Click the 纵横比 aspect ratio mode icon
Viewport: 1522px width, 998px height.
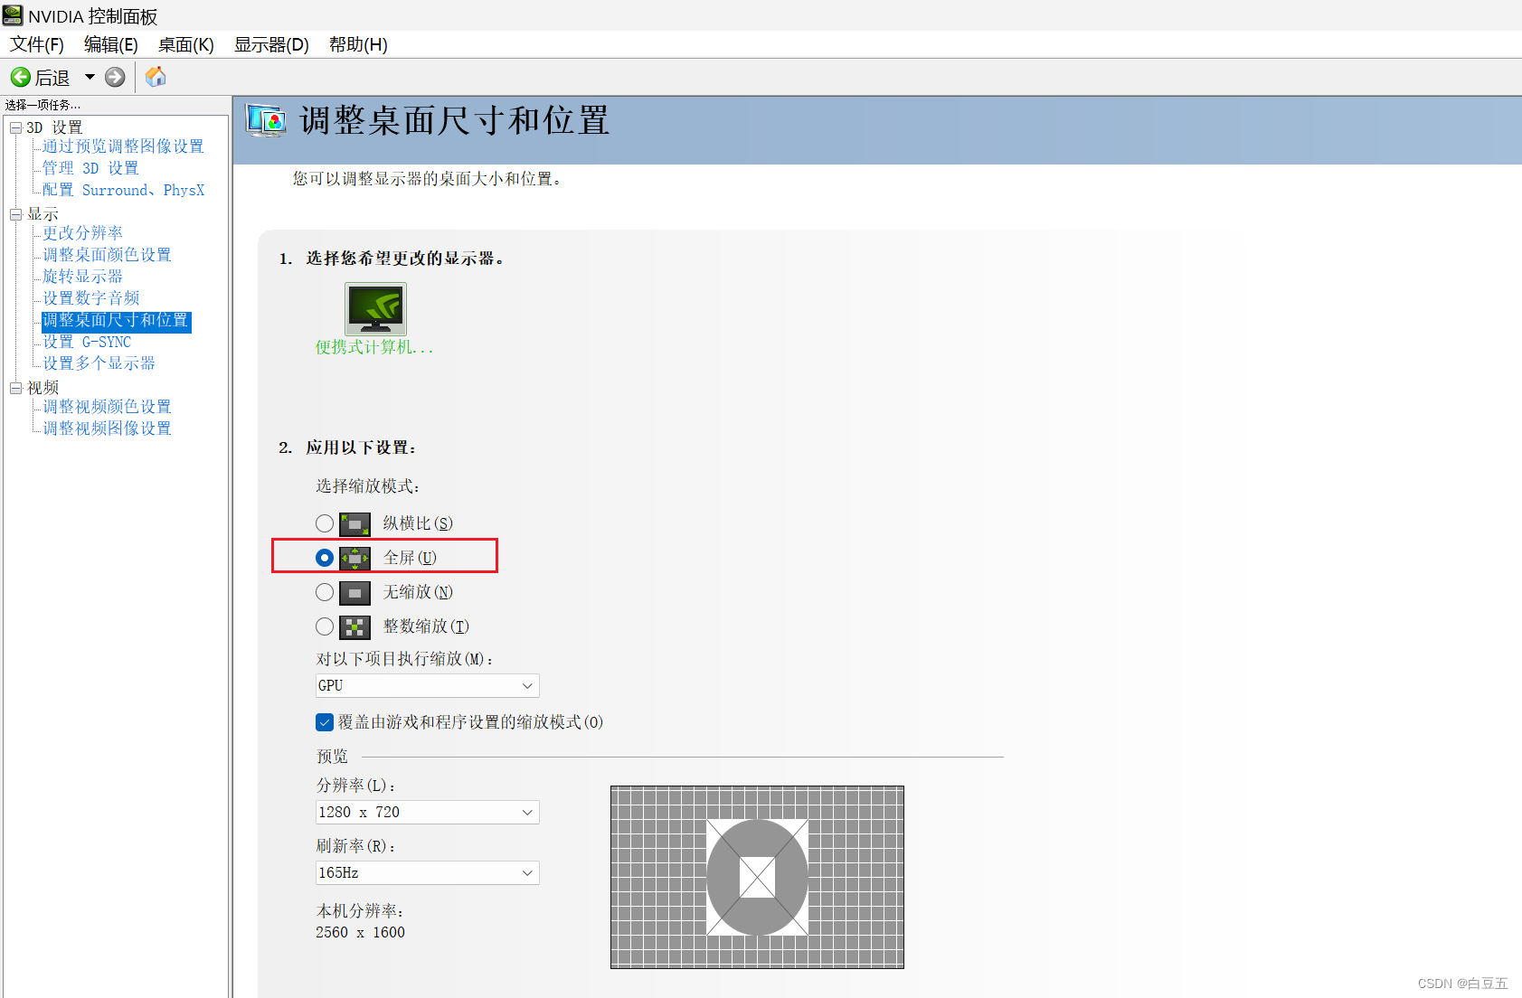tap(355, 524)
